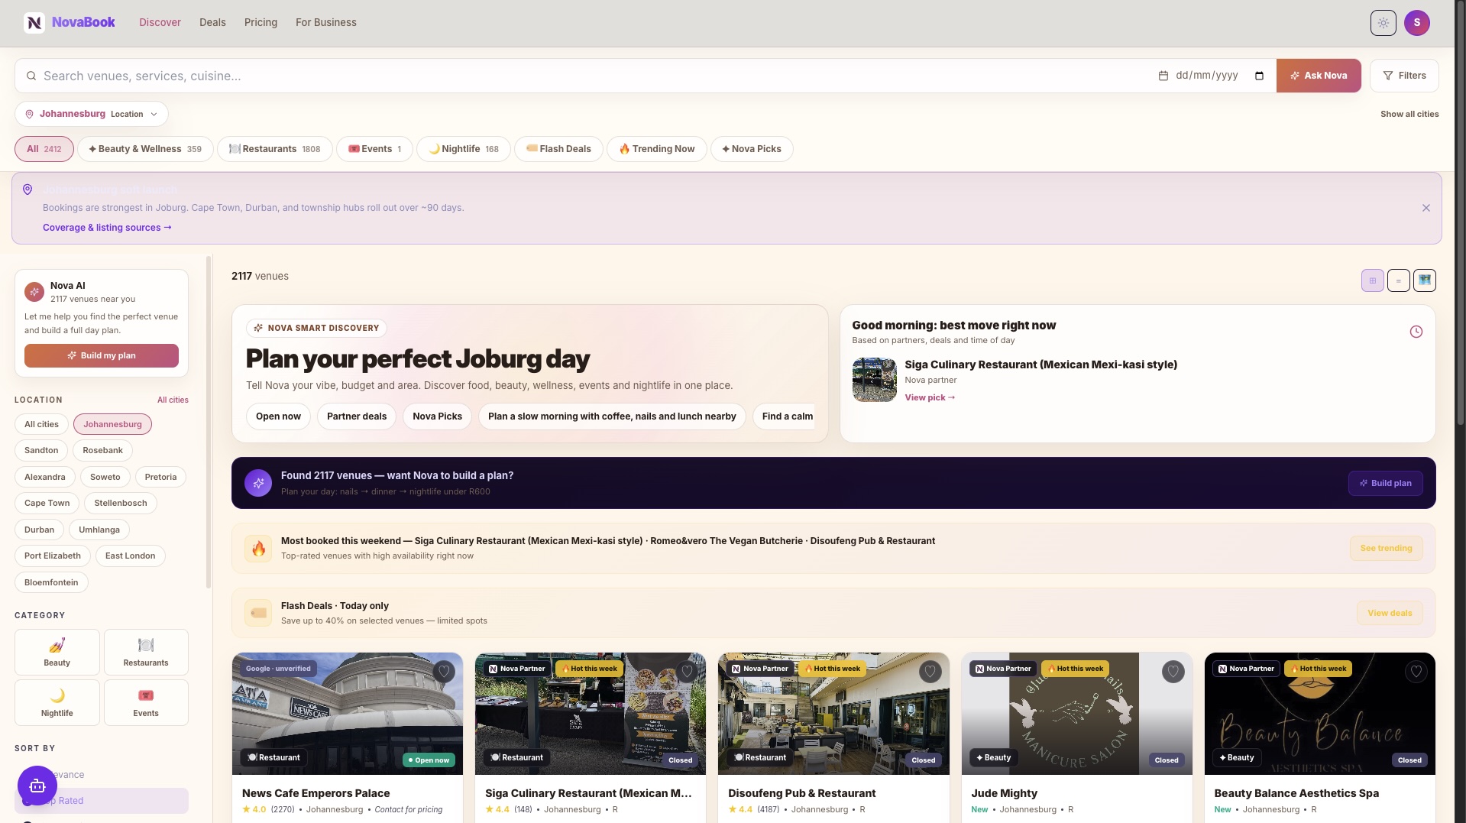Toggle the Rosebank location chip
1466x823 pixels.
pyautogui.click(x=103, y=450)
